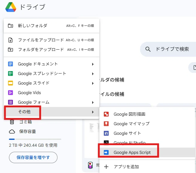Launch Google Apps Script from submenu
This screenshot has width=196, height=173.
(x=147, y=152)
